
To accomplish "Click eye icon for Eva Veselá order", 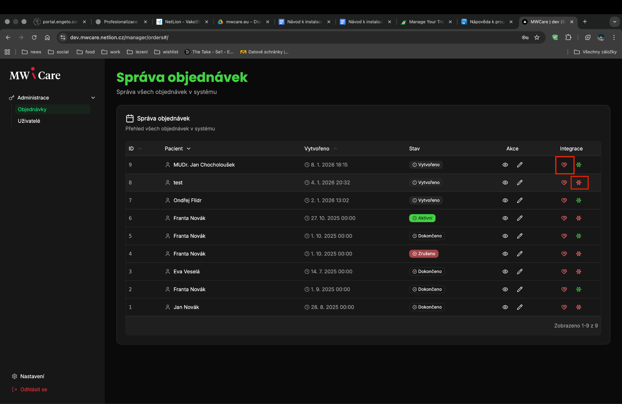I will click(x=505, y=271).
